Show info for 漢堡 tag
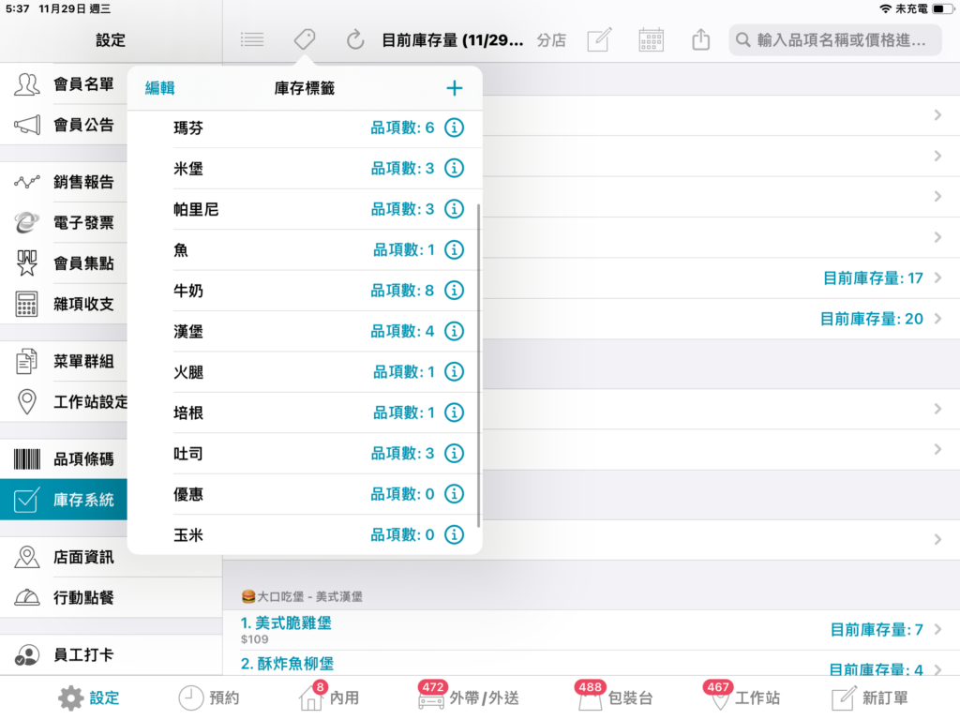The height and width of the screenshot is (720, 960). (x=454, y=331)
